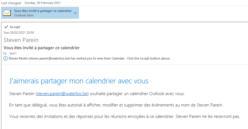This screenshot has height=129, width=248.
Task: Click the 'Sunday, 28 February 2021' date value
Action: pyautogui.click(x=43, y=3)
